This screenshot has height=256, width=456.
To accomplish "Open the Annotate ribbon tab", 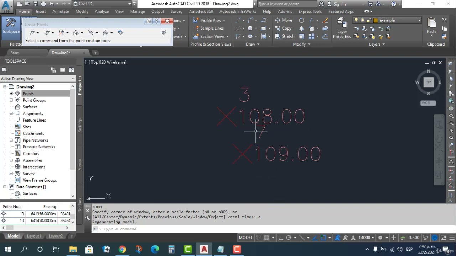I will (x=61, y=11).
